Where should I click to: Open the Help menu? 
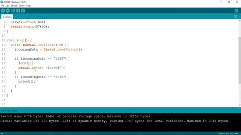[x=28, y=6]
